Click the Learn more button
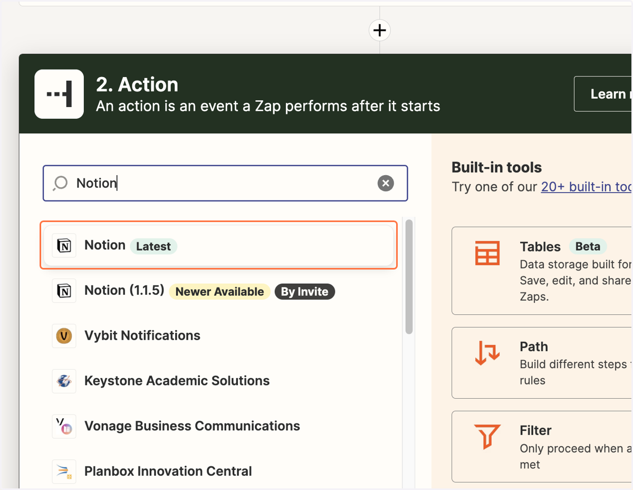Image resolution: width=633 pixels, height=490 pixels. coord(603,94)
